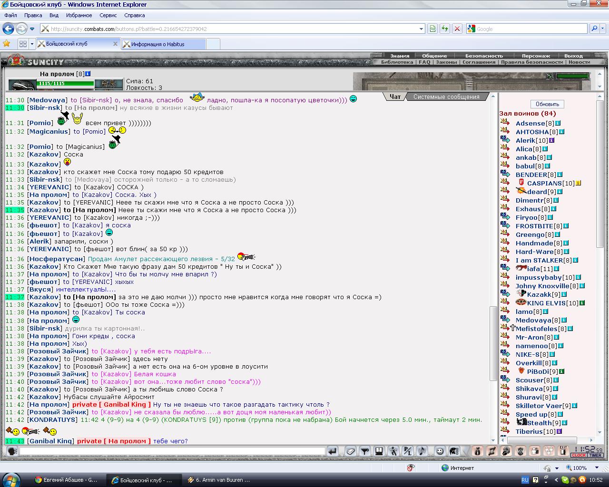
Task: Switch to Евгений Абашев Chrome taskbar item
Action: click(x=67, y=480)
